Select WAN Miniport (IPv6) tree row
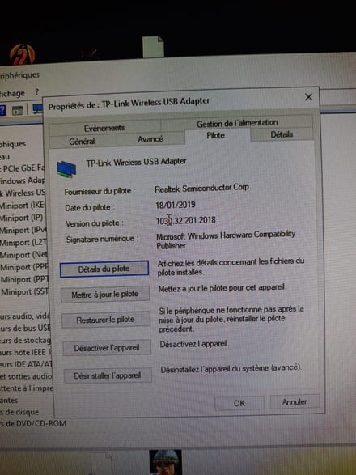Screen dimensions: 356x475 point(23,231)
